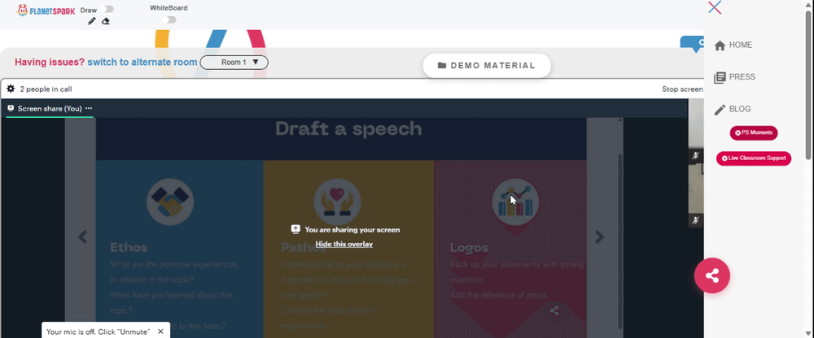Open call settings gear icon
This screenshot has width=814, height=338.
(x=11, y=89)
